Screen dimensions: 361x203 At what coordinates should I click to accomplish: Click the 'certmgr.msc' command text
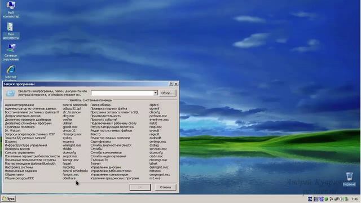coord(158,142)
